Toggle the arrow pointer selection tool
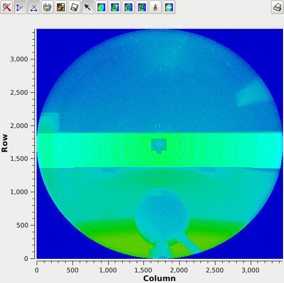Screen dimensions: 284x283 88,7
